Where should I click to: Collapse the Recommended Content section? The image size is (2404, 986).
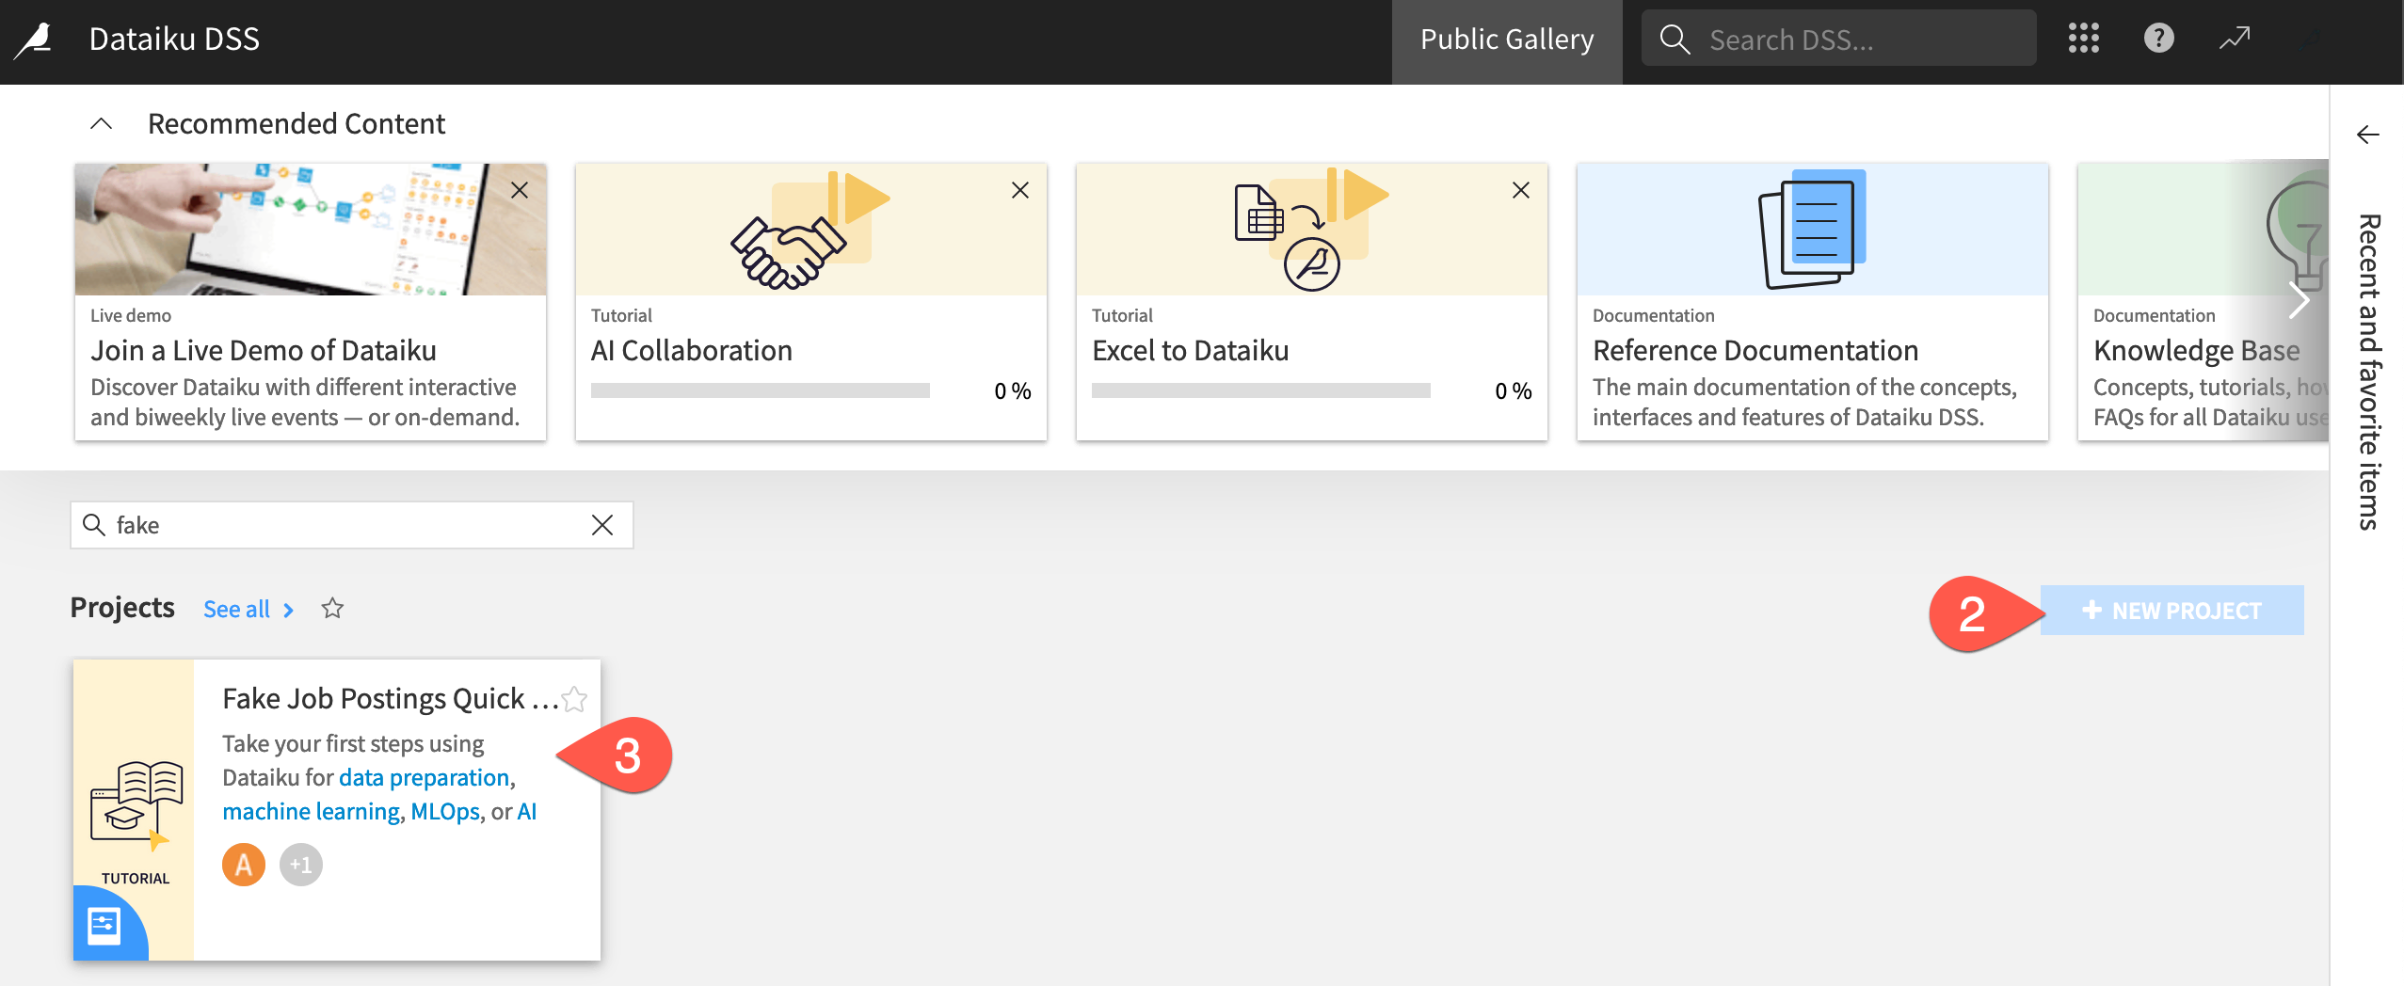tap(101, 123)
